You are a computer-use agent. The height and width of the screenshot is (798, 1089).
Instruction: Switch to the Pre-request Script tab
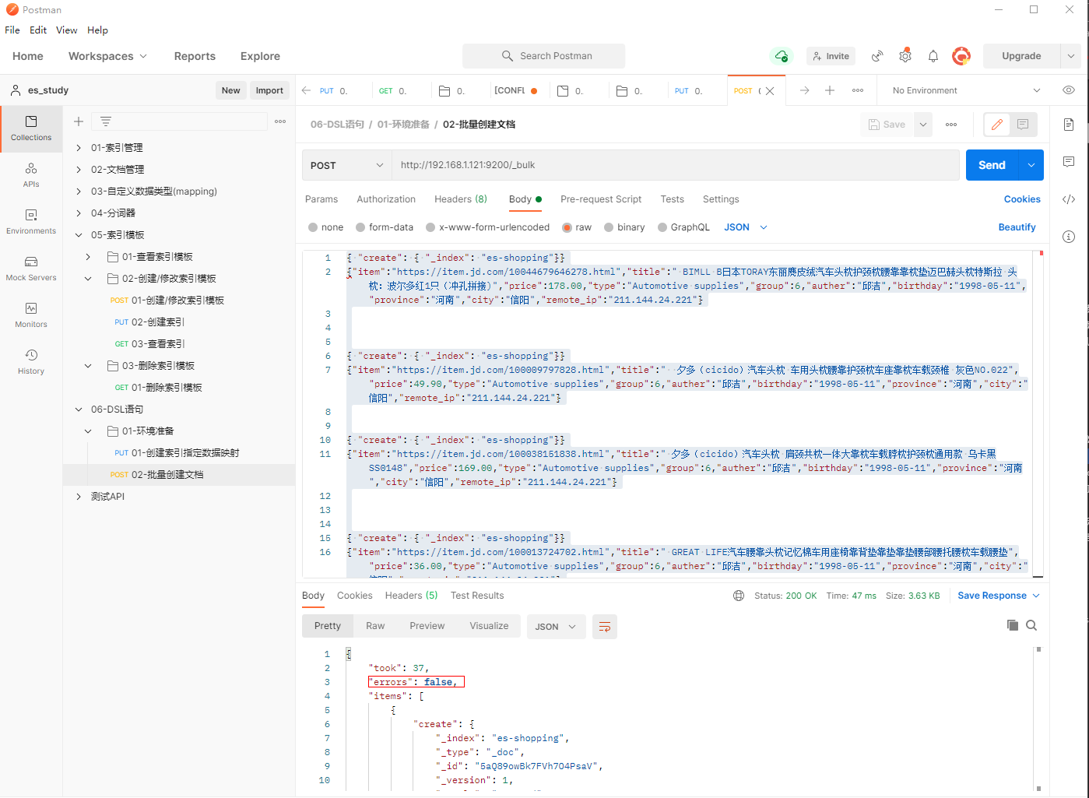(x=600, y=199)
